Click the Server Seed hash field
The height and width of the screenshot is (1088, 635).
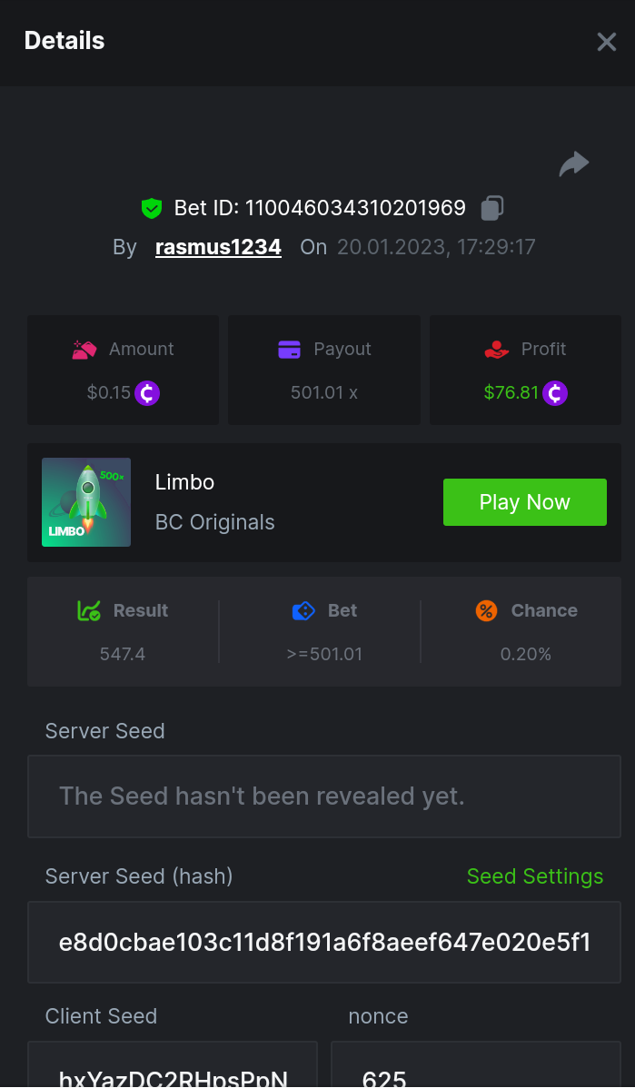click(x=324, y=942)
